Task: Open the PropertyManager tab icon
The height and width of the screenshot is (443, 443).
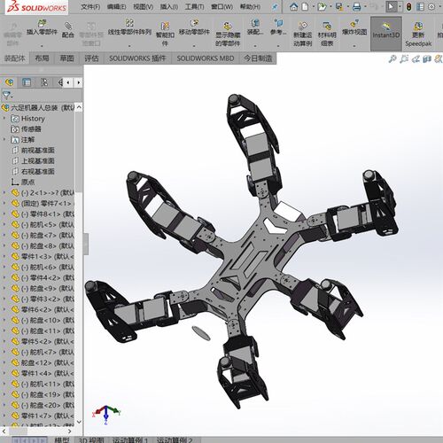Action: click(27, 82)
